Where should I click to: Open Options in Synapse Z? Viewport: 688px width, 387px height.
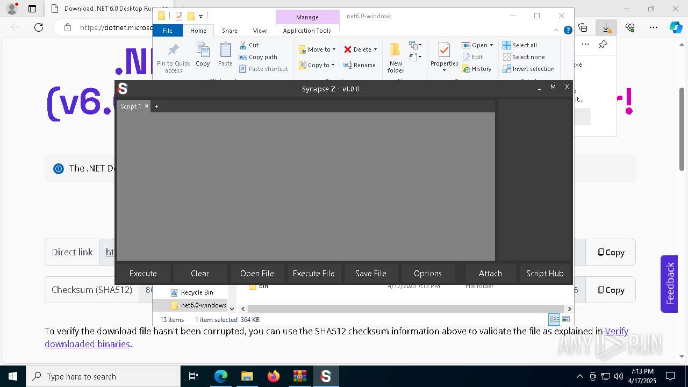coord(428,274)
